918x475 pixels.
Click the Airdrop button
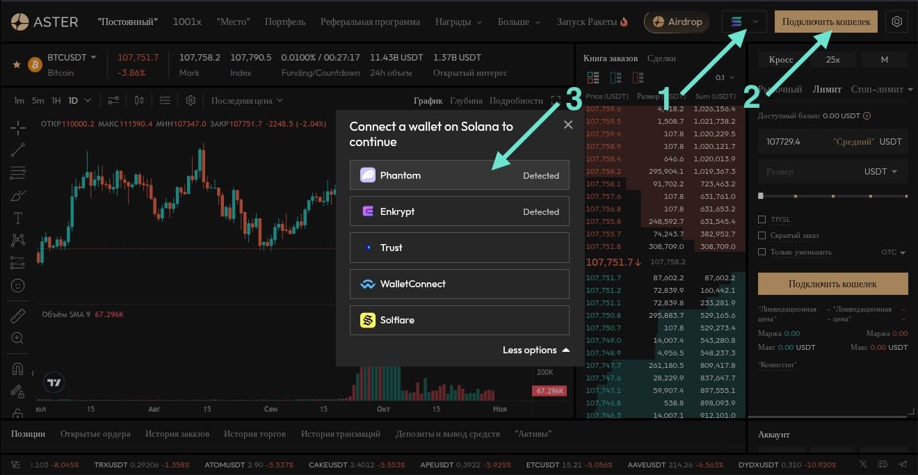677,22
